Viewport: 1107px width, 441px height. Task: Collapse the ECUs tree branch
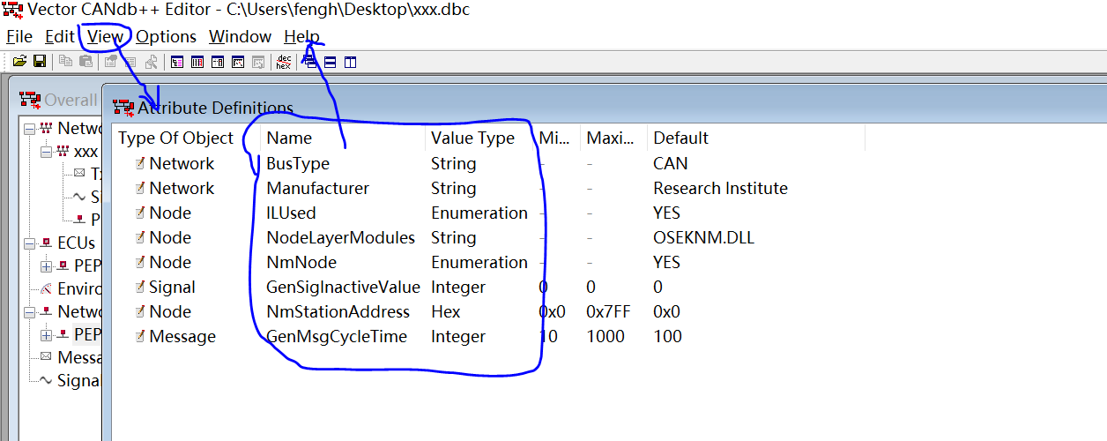pyautogui.click(x=30, y=243)
